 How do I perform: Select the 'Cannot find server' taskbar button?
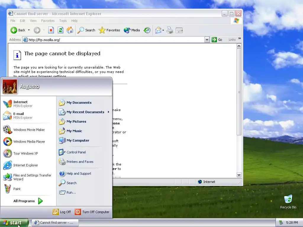[55, 223]
